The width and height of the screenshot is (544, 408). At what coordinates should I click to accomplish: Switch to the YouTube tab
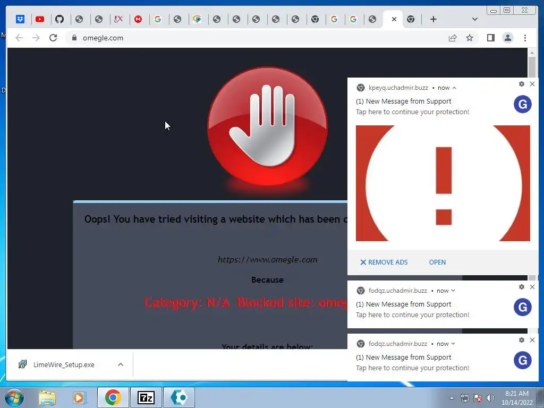[x=40, y=19]
